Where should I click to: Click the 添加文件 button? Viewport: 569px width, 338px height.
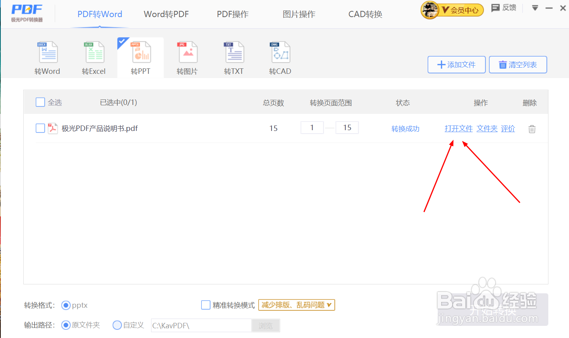(x=457, y=64)
